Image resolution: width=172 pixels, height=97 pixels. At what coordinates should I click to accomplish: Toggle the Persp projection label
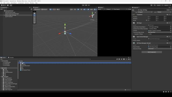[x=92, y=20]
